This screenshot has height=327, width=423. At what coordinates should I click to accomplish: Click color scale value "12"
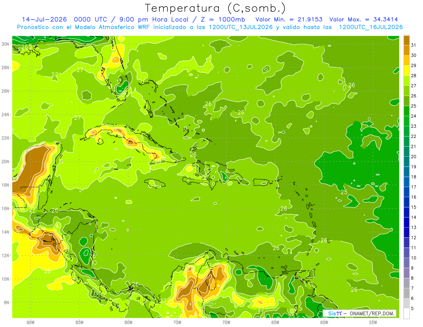(x=414, y=237)
